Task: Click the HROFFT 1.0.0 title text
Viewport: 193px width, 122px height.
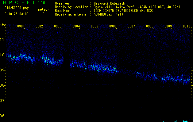Action: pyautogui.click(x=24, y=2)
